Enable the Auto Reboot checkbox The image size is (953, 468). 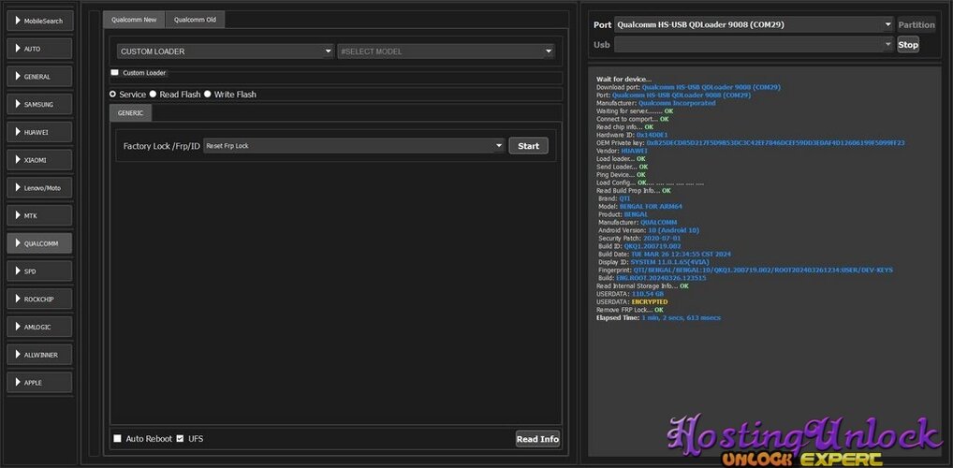tap(117, 438)
